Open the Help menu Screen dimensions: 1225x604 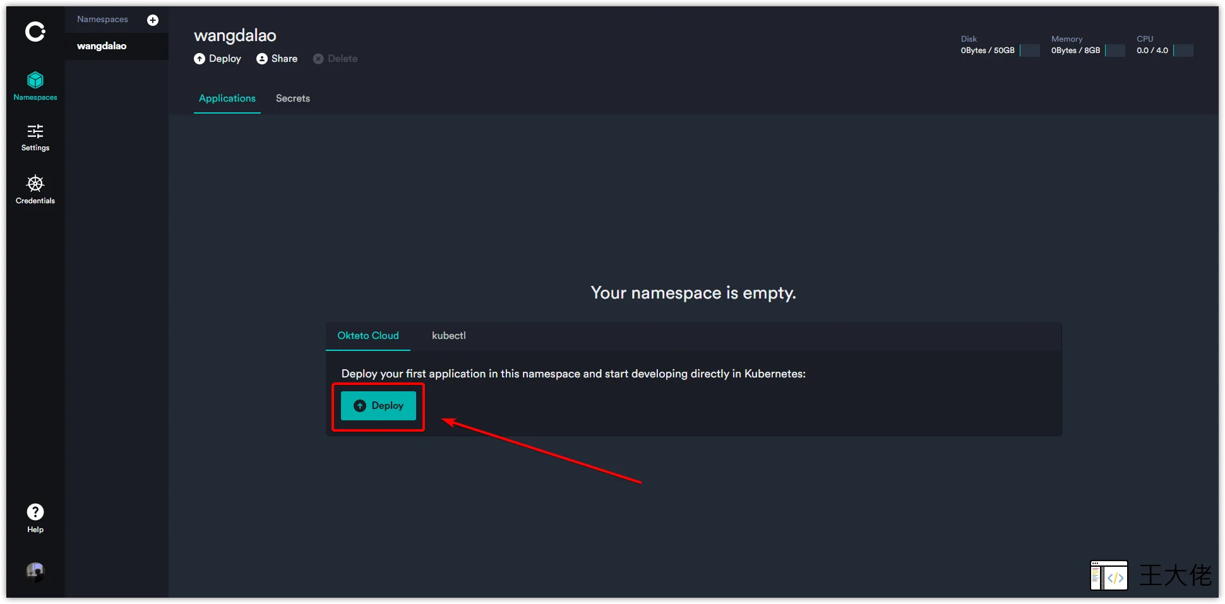[35, 519]
